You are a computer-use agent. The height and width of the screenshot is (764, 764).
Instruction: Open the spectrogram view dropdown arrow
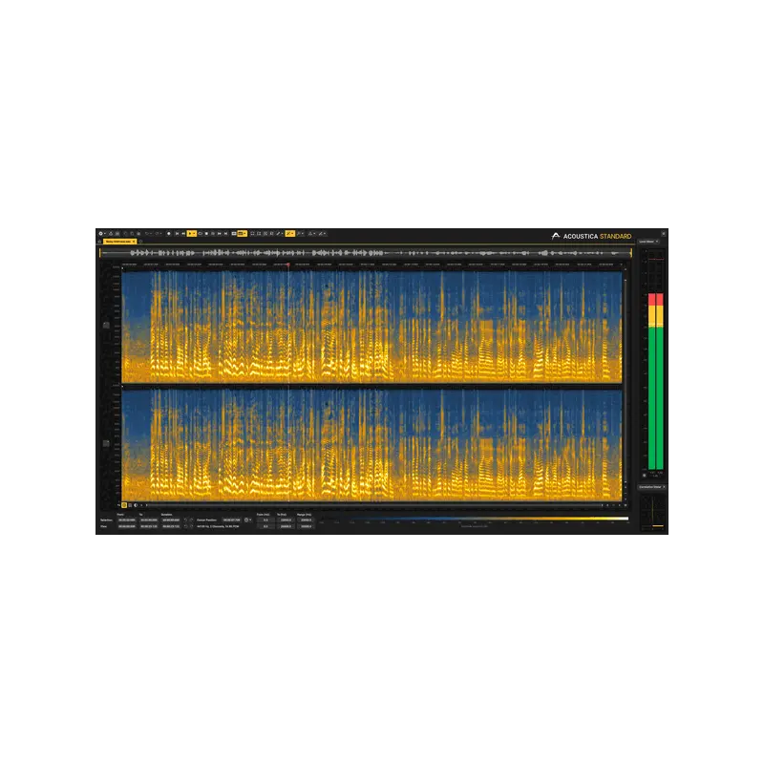(245, 234)
